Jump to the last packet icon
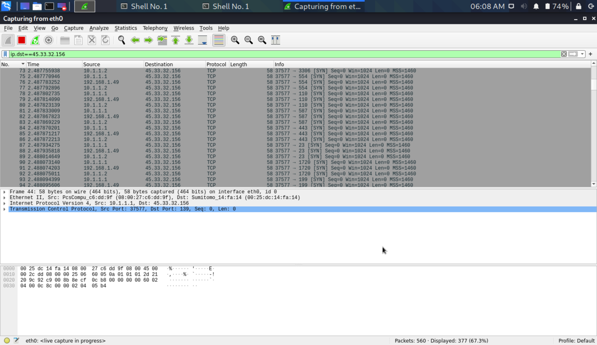 (x=189, y=40)
